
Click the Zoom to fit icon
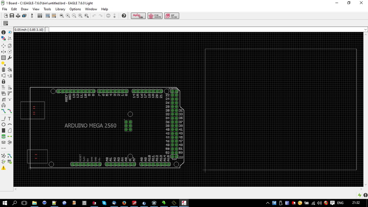pyautogui.click(x=61, y=16)
